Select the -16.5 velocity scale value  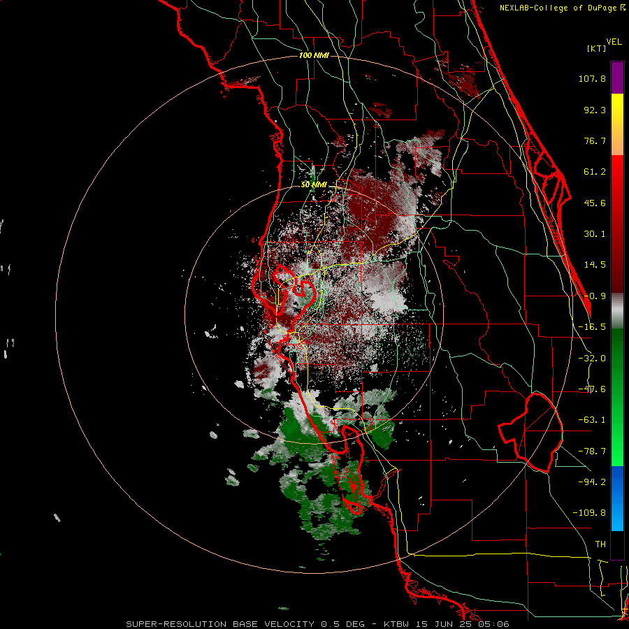pyautogui.click(x=592, y=327)
